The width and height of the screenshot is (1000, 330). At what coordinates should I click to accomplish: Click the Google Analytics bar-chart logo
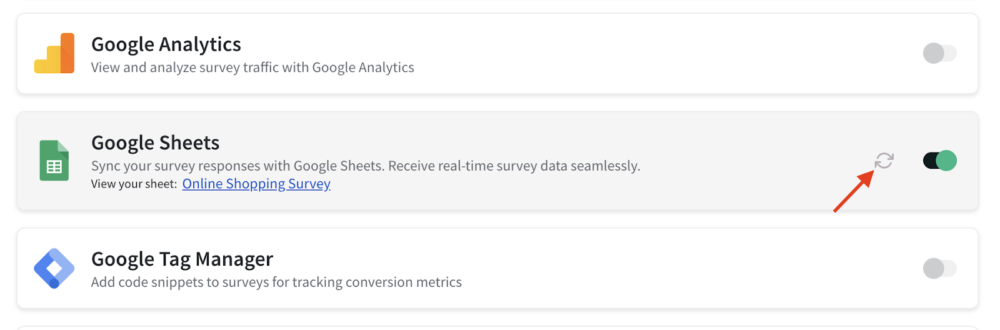[x=54, y=53]
